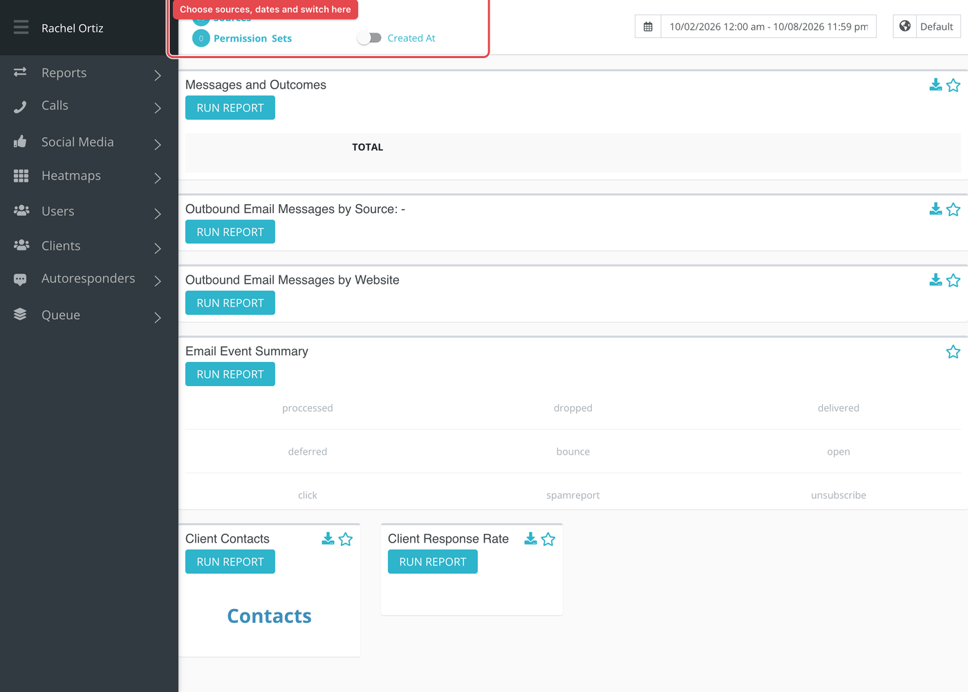This screenshot has height=692, width=968.
Task: Click the Permission Sets link
Action: pos(252,39)
